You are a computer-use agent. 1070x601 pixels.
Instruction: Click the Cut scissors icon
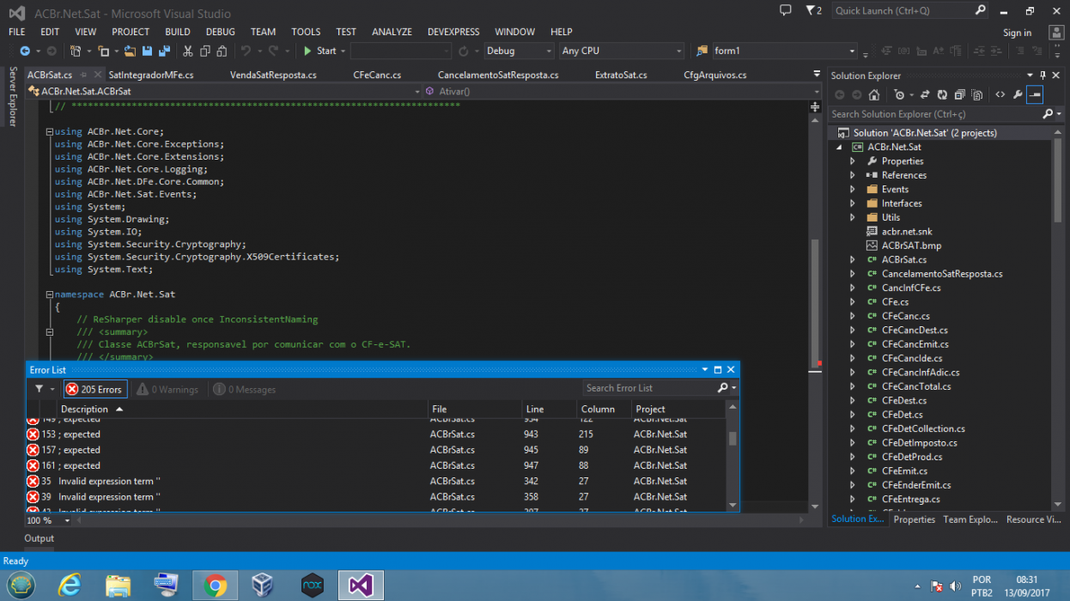pos(187,52)
